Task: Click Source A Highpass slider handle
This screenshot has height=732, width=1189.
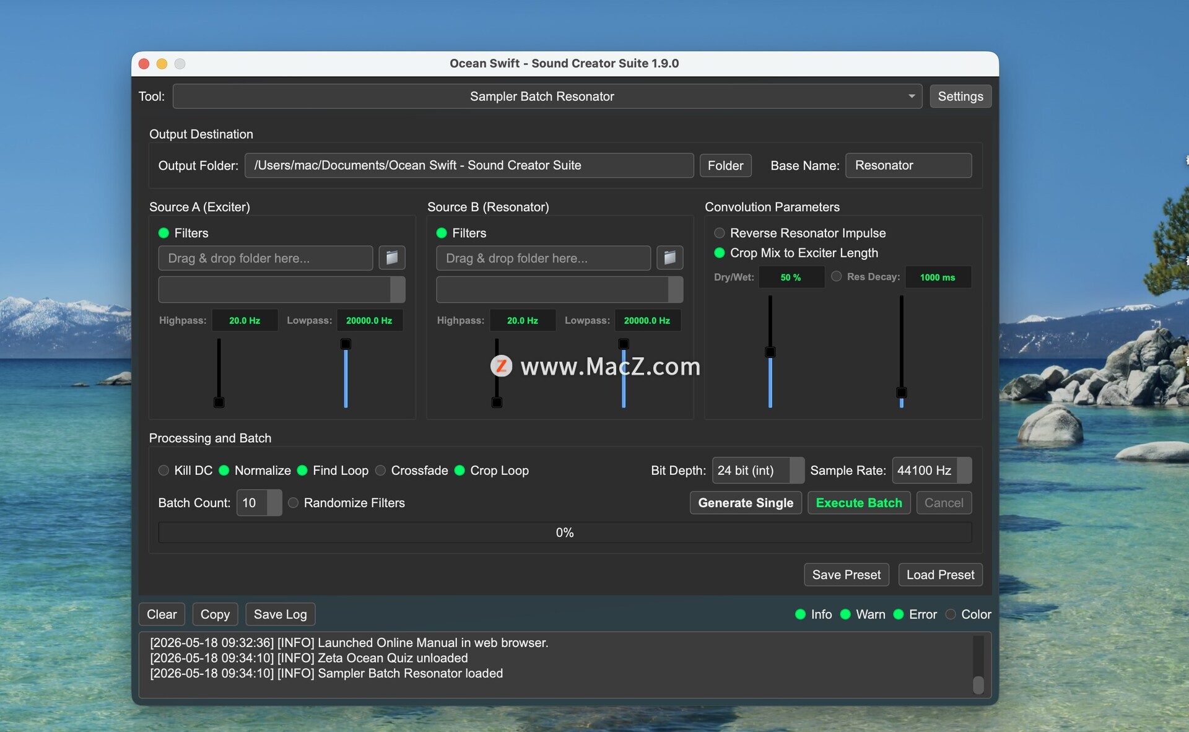Action: [x=219, y=403]
